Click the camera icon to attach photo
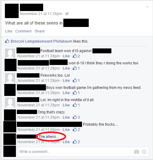This screenshot has width=153, height=160. (136, 152)
